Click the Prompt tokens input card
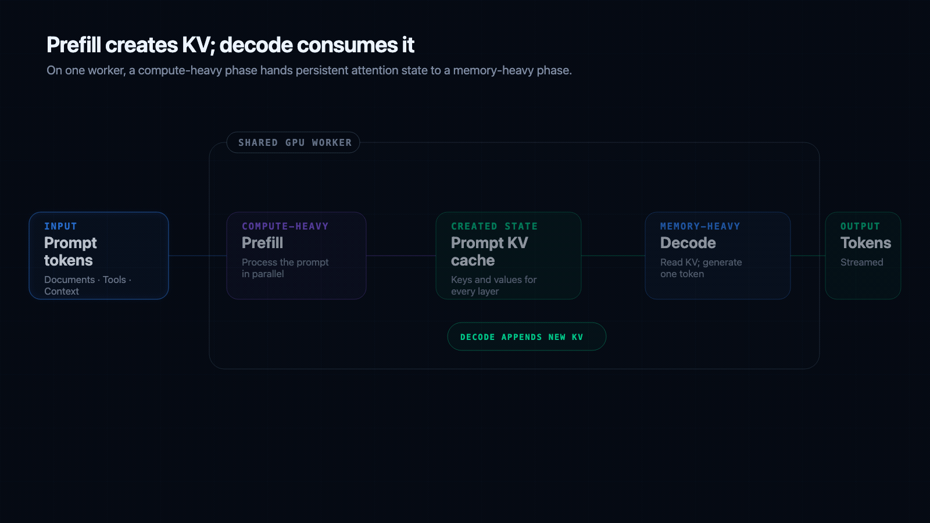 (99, 256)
